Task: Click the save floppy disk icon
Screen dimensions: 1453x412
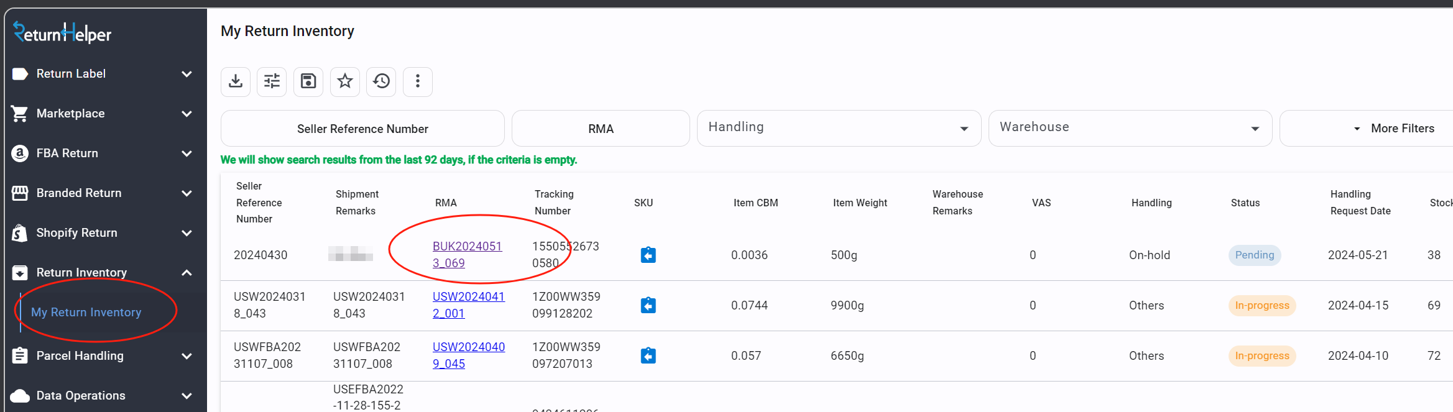Action: tap(308, 81)
